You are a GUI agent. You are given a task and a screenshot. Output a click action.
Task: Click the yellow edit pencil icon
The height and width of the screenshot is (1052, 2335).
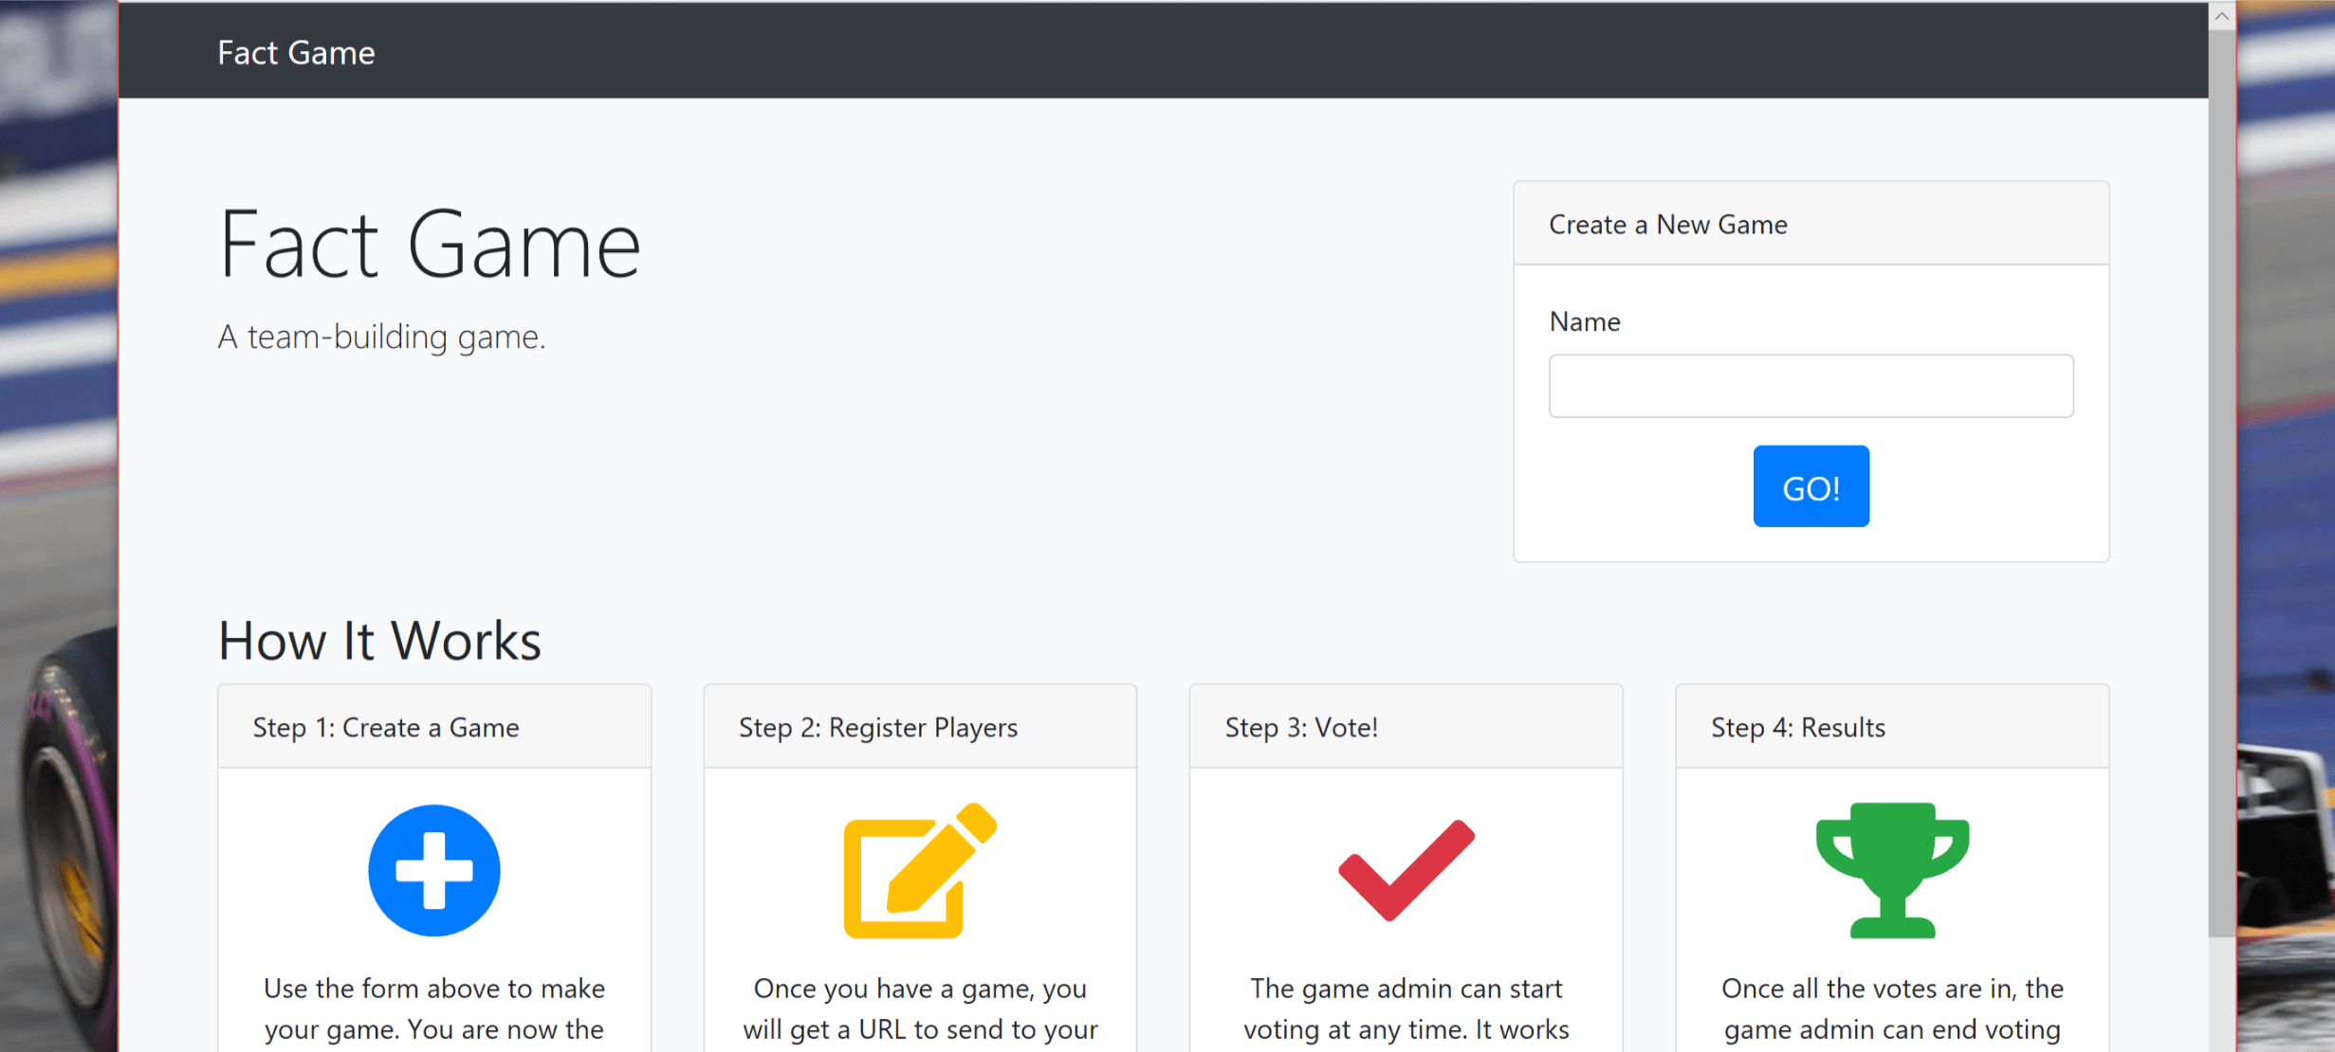[920, 870]
